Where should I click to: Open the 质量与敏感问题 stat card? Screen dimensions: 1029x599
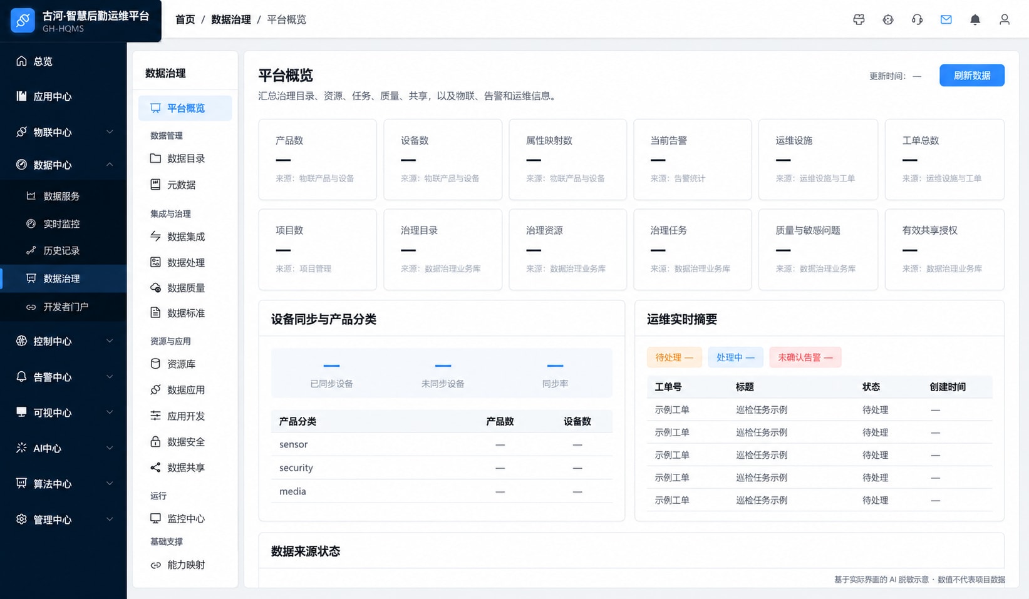tap(818, 250)
